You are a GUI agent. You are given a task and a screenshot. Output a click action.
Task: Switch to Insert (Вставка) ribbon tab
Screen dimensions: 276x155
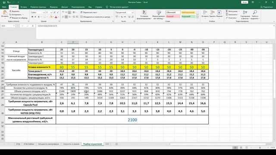pyautogui.click(x=24, y=7)
